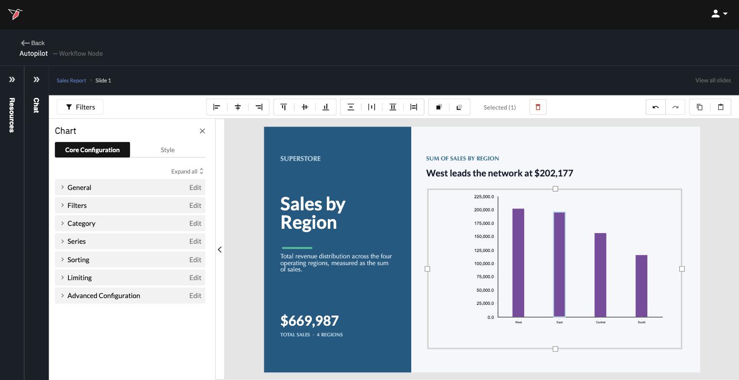Image resolution: width=739 pixels, height=380 pixels.
Task: Select the South bar in the chart
Action: [x=642, y=286]
